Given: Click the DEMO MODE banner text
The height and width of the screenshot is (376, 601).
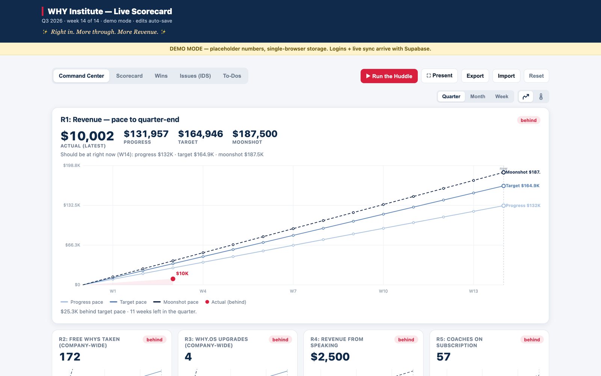Looking at the screenshot, I should click(300, 49).
